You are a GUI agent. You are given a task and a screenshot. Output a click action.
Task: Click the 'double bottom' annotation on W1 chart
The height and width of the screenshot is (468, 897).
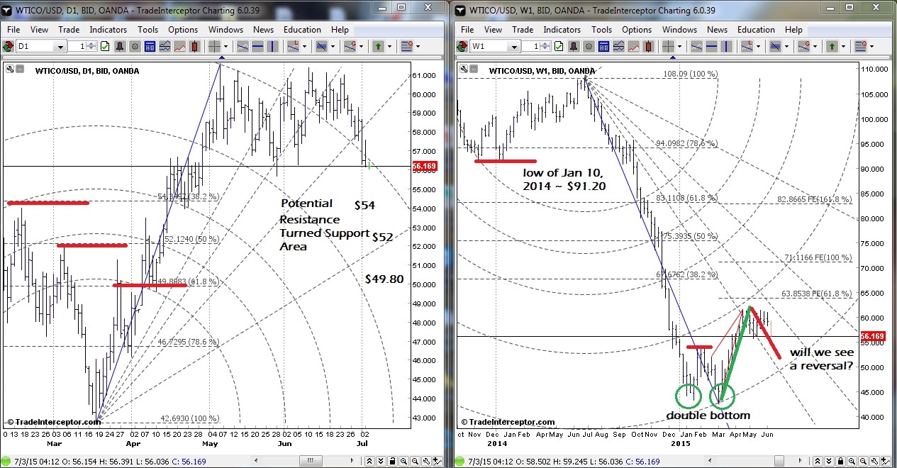pyautogui.click(x=708, y=416)
